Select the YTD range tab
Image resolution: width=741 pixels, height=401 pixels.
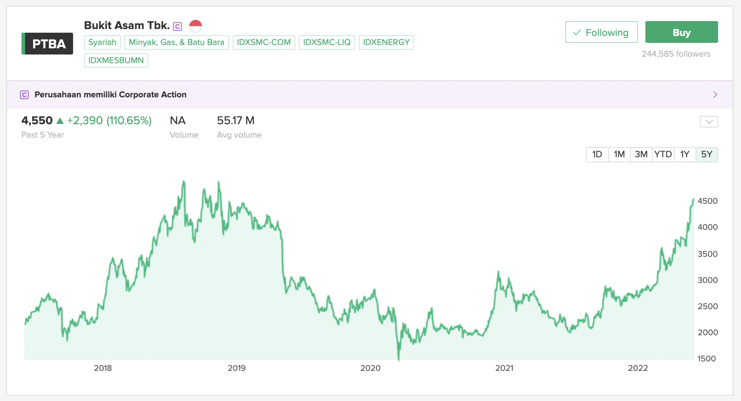coord(663,154)
